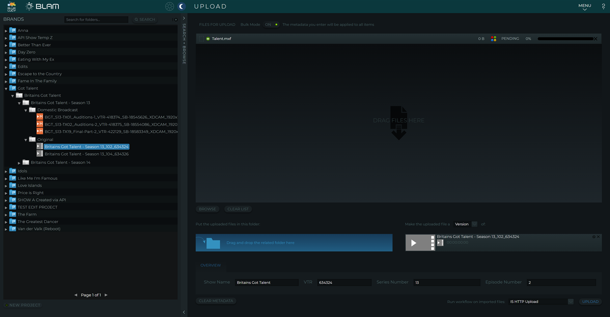The height and width of the screenshot is (317, 610).
Task: Tick the Talent.mxf file checkbox
Action: pos(201,39)
